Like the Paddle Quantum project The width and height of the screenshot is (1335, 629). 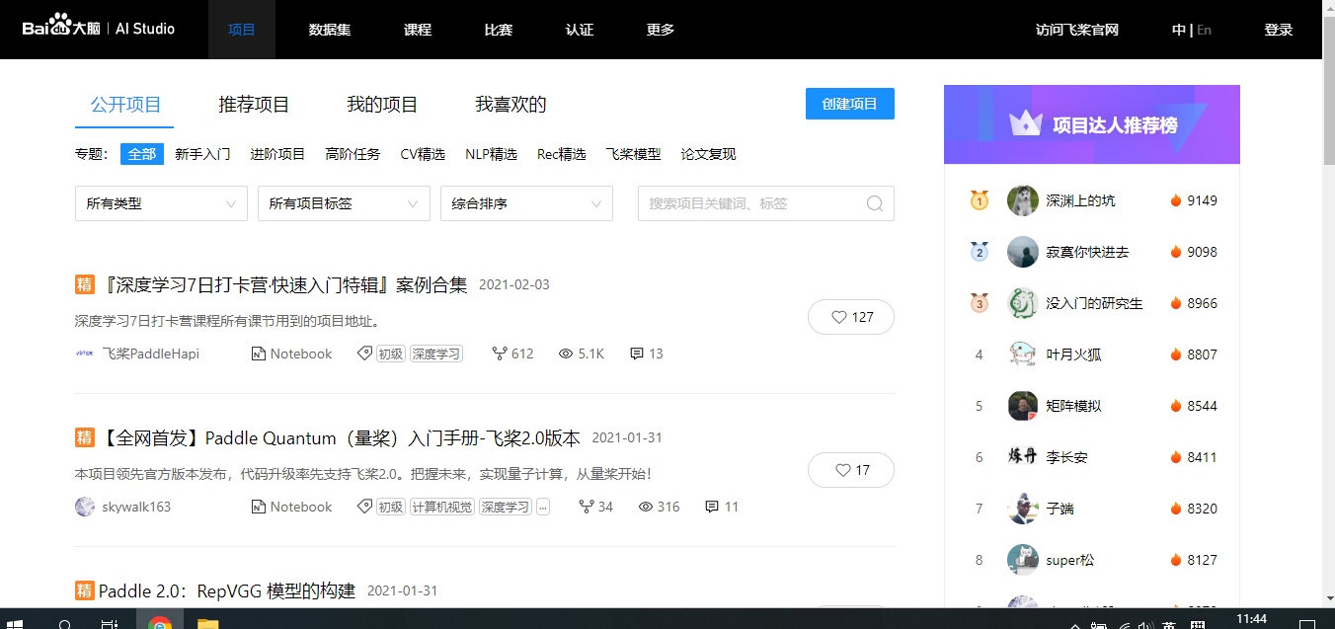click(x=850, y=470)
